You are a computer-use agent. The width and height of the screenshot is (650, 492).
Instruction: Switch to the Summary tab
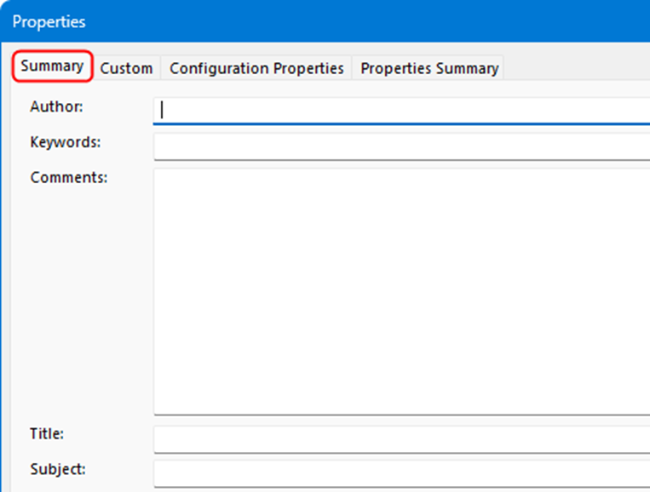click(52, 66)
